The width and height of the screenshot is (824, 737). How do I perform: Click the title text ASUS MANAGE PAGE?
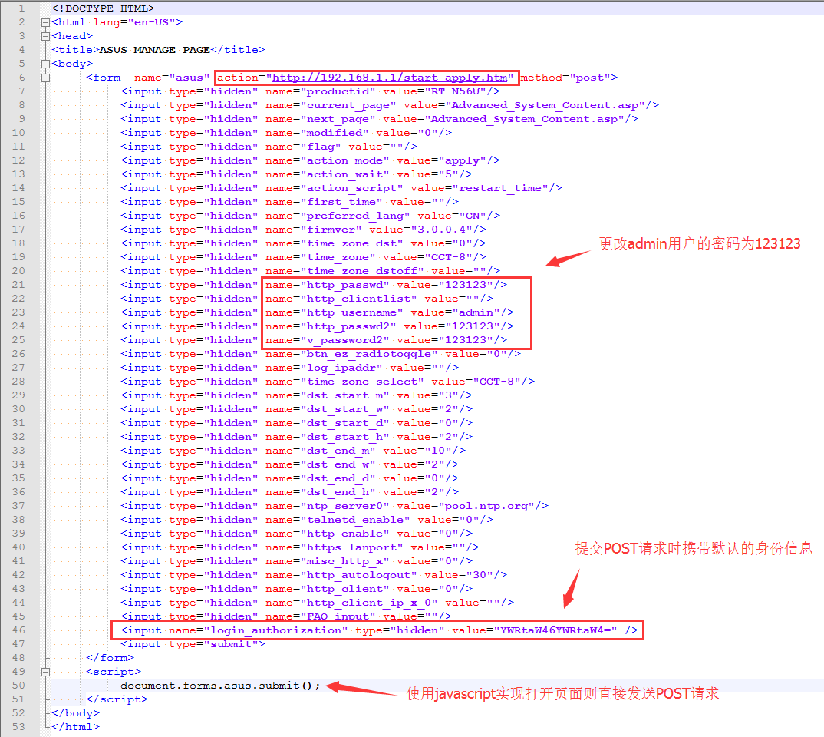[154, 50]
